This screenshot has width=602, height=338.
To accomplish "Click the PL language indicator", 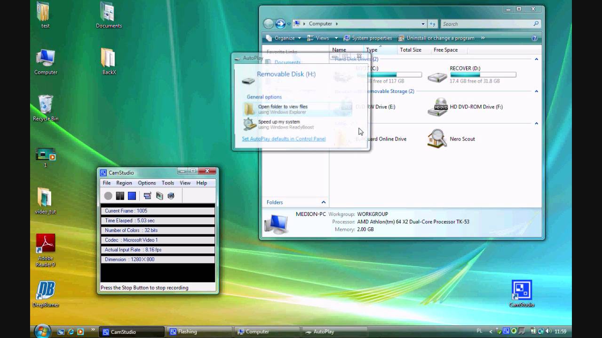I will pyautogui.click(x=480, y=331).
